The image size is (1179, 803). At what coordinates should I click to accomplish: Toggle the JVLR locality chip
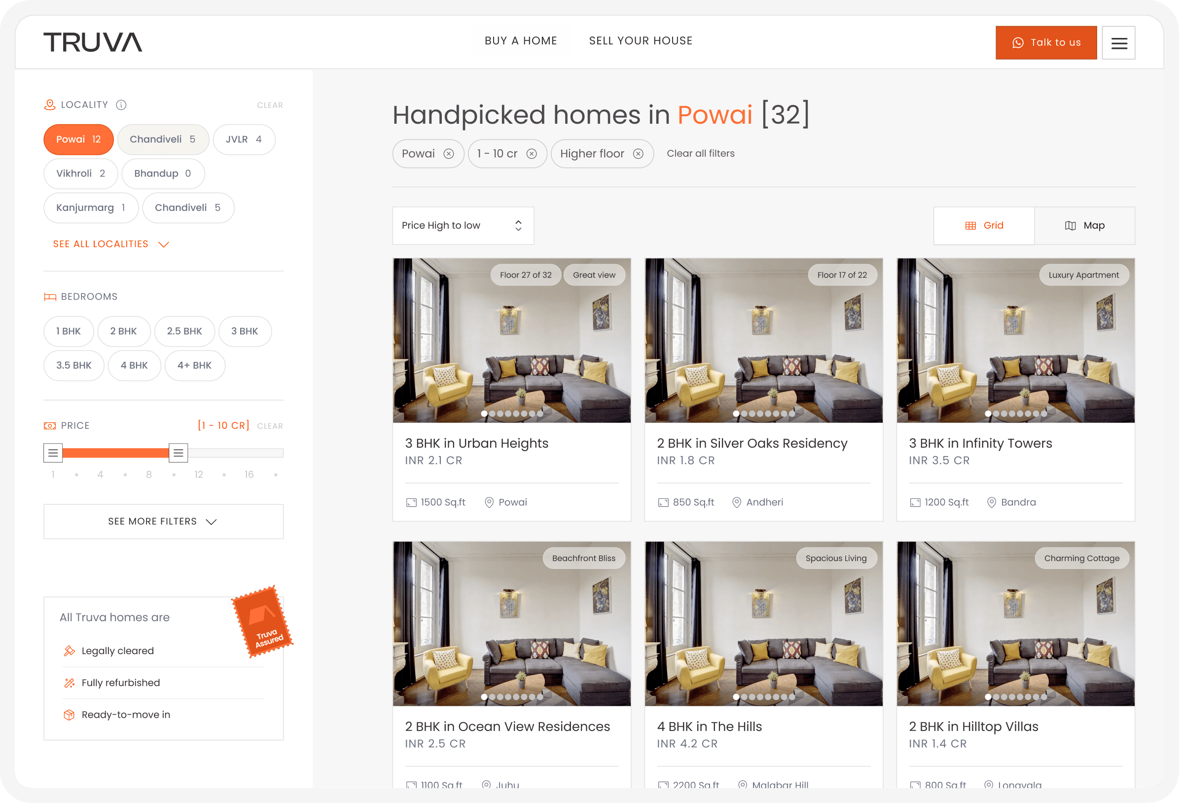244,140
